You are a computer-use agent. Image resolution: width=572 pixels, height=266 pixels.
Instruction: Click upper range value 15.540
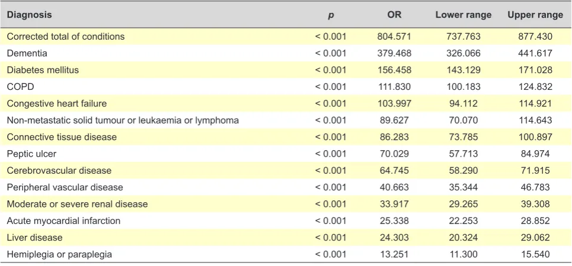pos(535,254)
